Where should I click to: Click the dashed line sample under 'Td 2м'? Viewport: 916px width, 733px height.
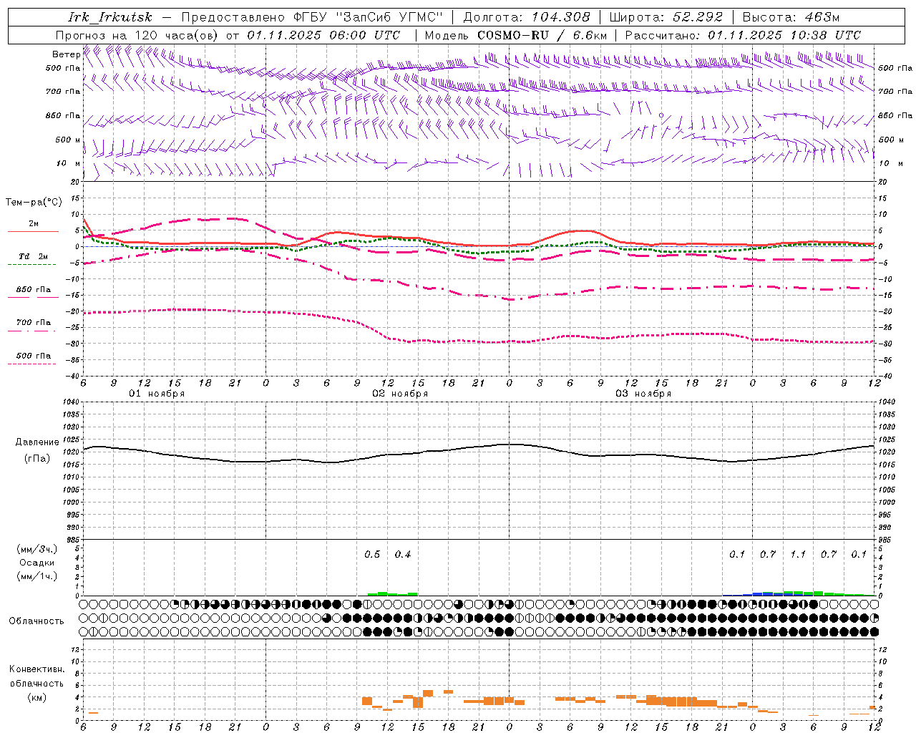(31, 265)
